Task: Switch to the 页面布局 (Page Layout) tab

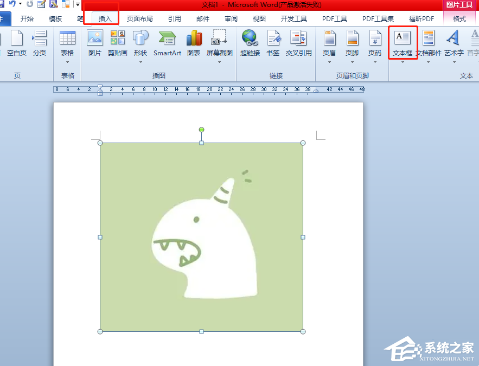Action: 139,19
